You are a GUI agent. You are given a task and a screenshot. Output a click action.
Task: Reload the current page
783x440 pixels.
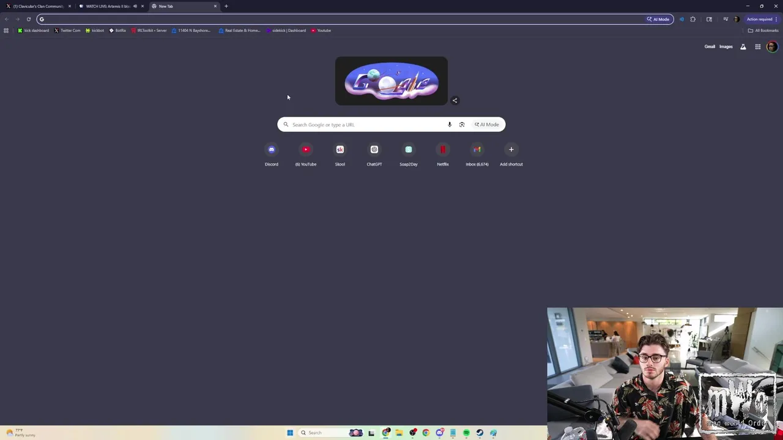[28, 19]
